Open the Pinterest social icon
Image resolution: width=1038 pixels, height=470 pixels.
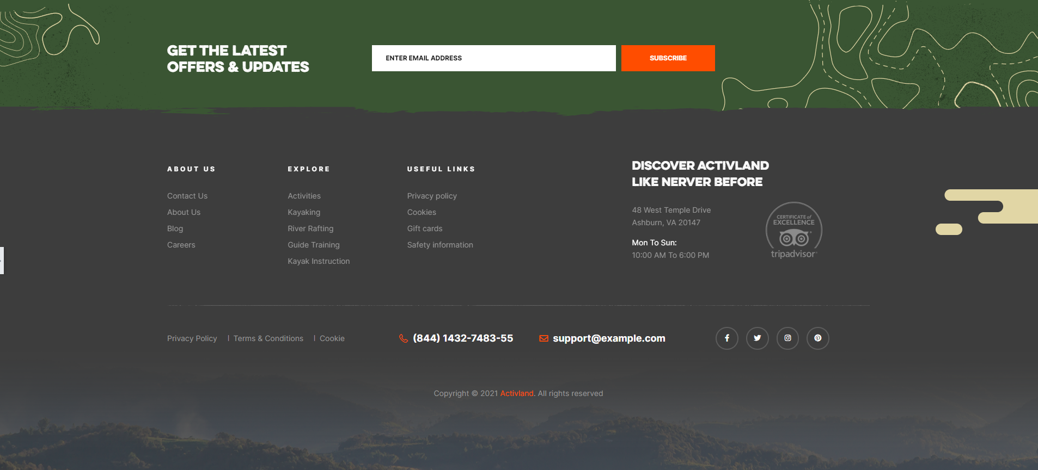817,338
